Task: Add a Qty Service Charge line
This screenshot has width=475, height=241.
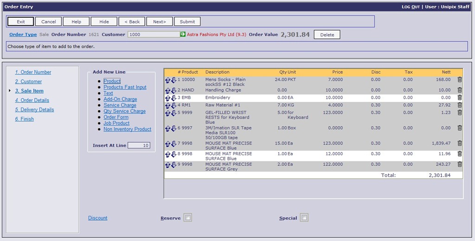Action: tap(124, 111)
